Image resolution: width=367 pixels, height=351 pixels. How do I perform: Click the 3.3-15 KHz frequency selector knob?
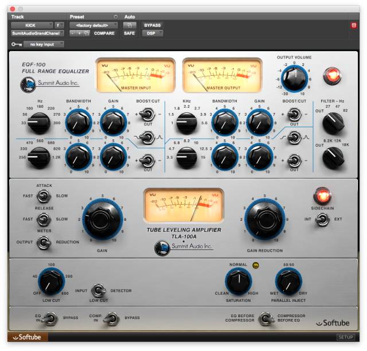[x=186, y=157]
